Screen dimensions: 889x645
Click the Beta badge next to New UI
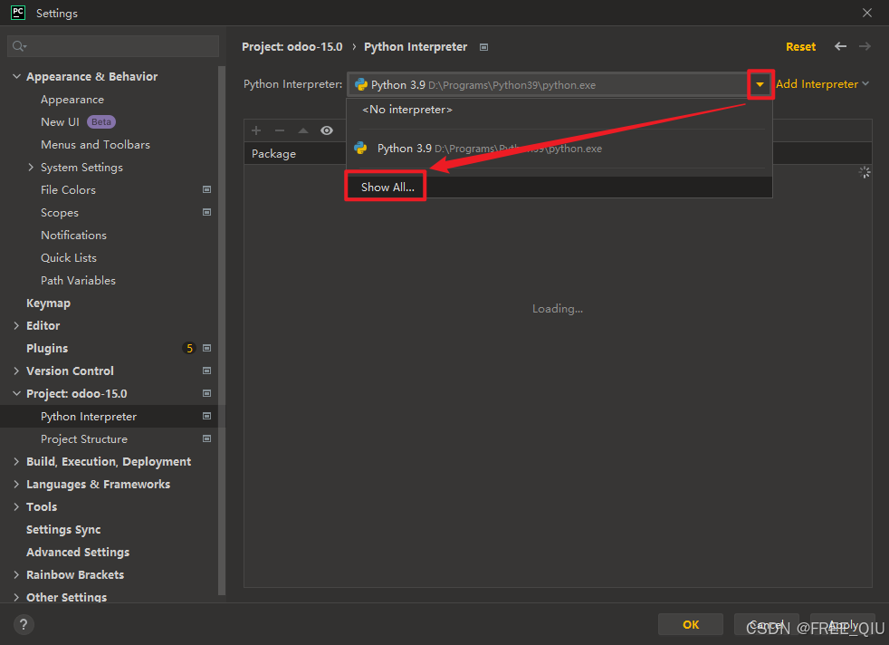coord(100,122)
